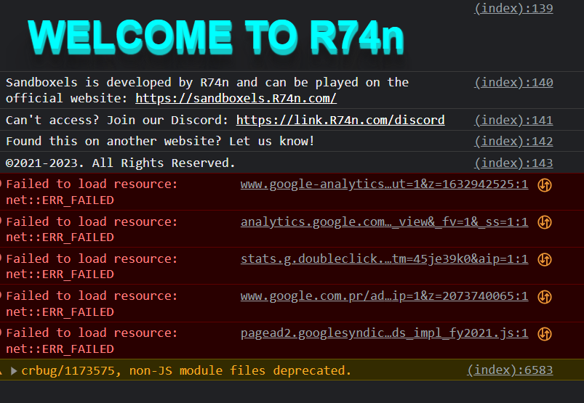Click the 'non-JS module files deprecated.' warning text

point(240,370)
